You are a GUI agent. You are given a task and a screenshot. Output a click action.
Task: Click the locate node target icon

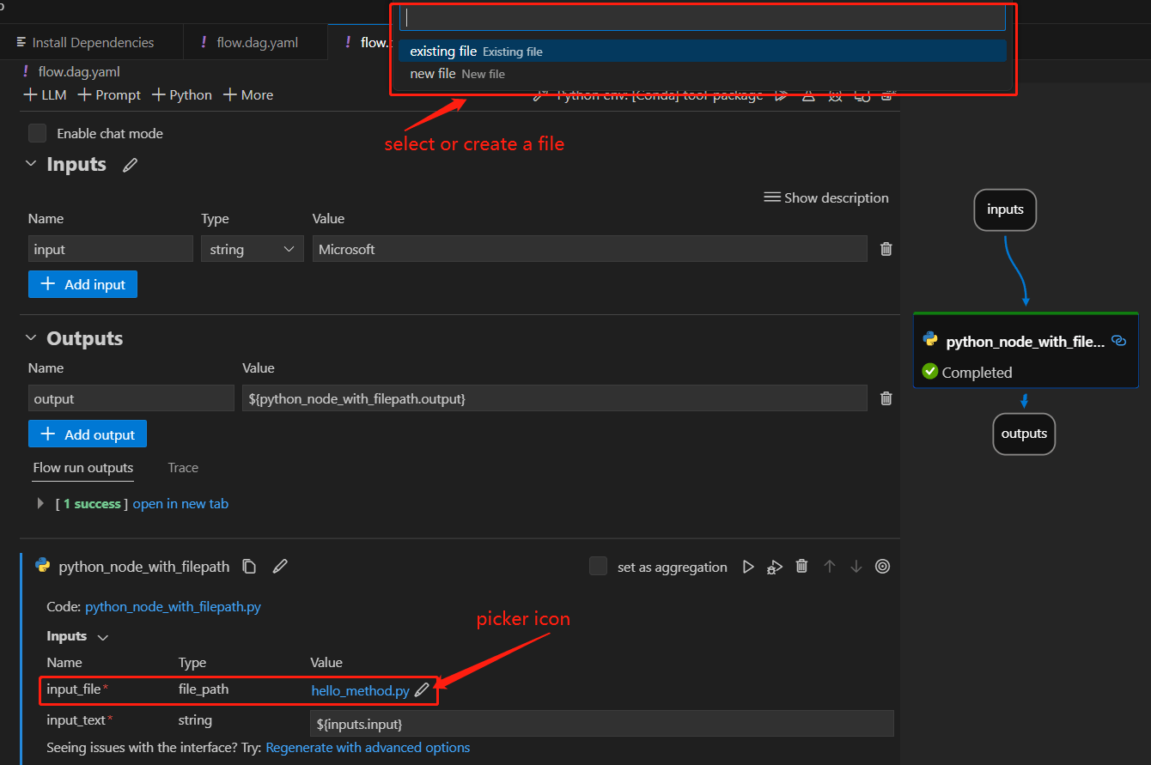882,566
